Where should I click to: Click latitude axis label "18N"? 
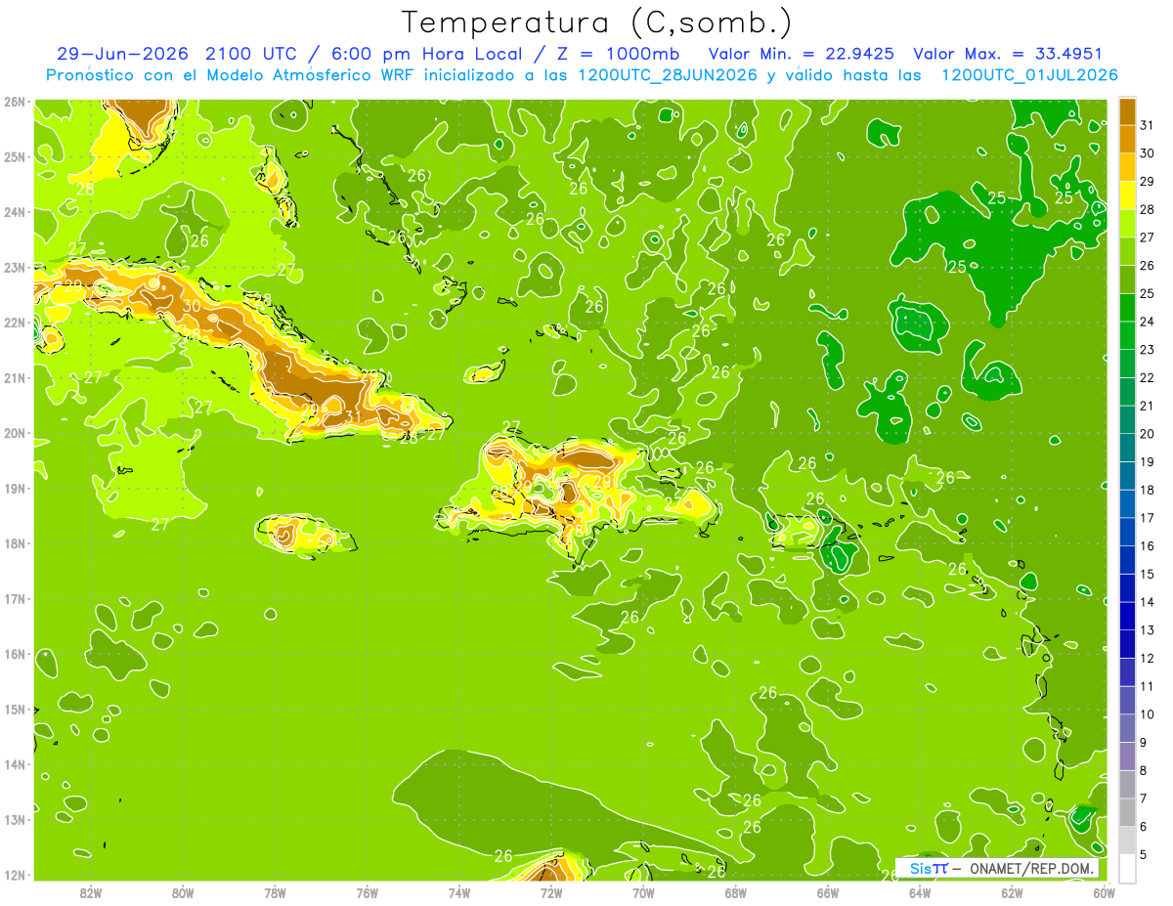point(15,543)
